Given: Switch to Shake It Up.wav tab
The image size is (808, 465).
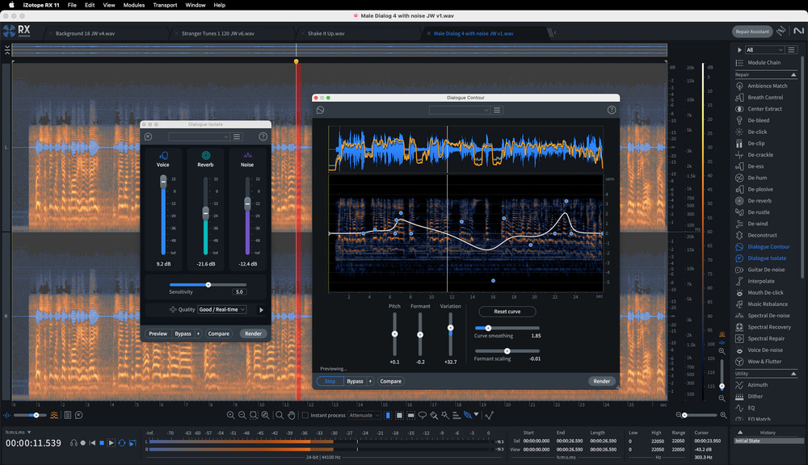Looking at the screenshot, I should tap(326, 33).
